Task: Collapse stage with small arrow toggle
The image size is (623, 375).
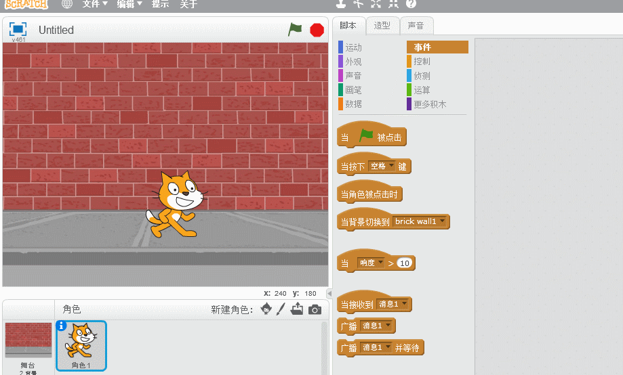Action: [329, 294]
